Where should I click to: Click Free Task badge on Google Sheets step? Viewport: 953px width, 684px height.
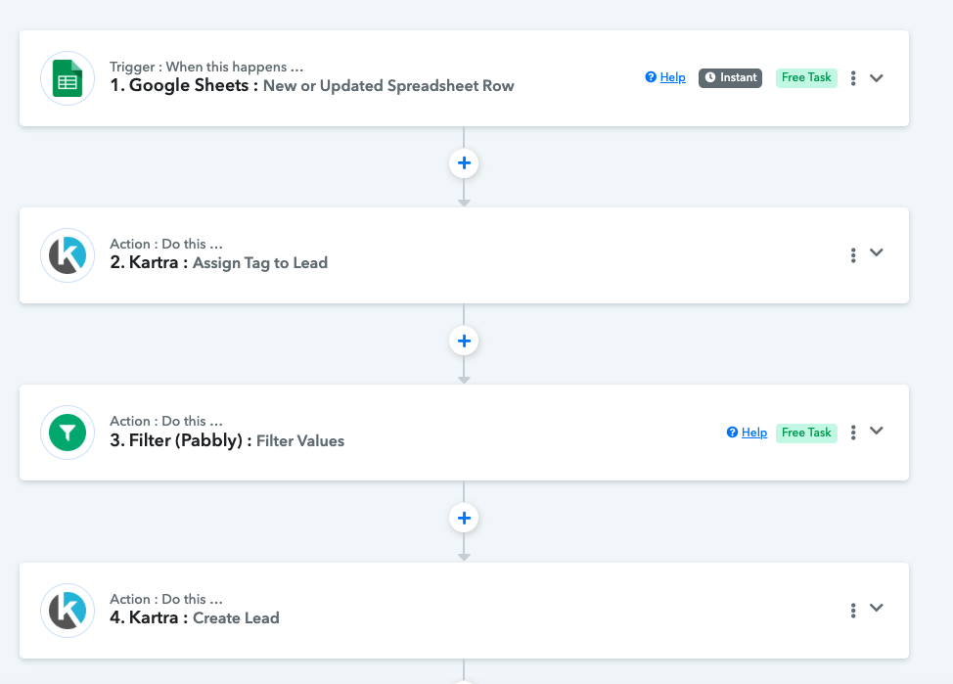(x=806, y=78)
